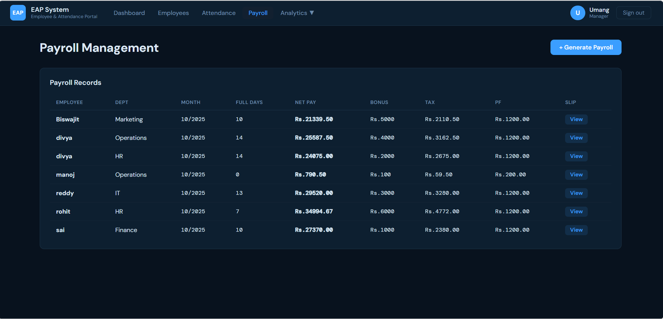
Task: Click the Umang user avatar
Action: (x=577, y=13)
